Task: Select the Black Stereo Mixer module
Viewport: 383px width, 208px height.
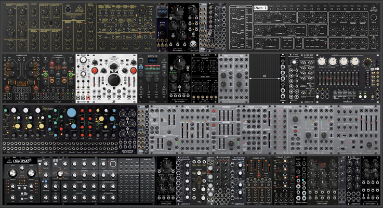Action: click(x=371, y=180)
